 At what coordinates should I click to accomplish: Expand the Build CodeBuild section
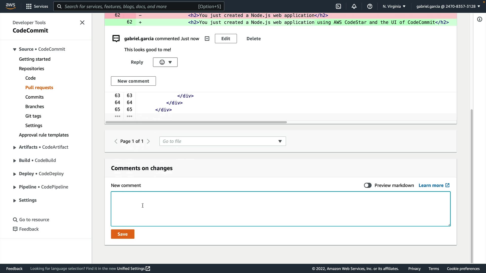[x=15, y=161]
